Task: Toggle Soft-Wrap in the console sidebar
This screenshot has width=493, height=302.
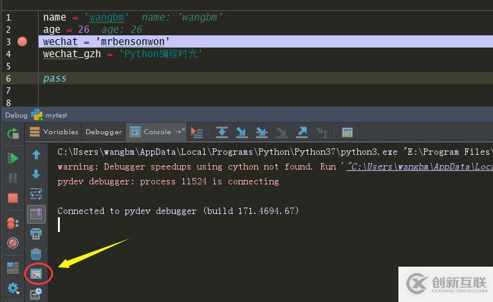Action: pos(36,193)
